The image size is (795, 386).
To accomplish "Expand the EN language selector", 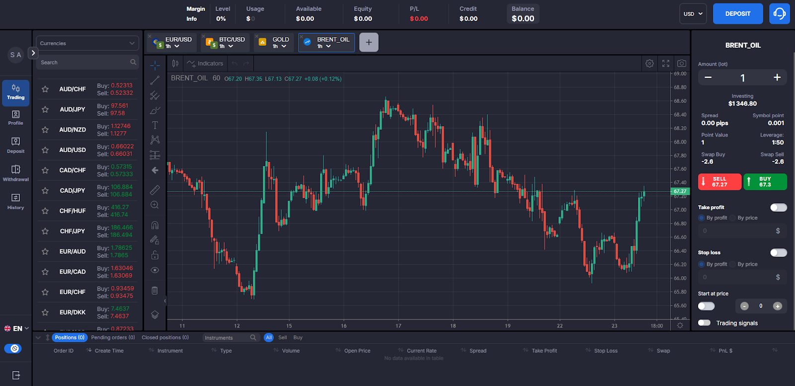I will tap(17, 328).
